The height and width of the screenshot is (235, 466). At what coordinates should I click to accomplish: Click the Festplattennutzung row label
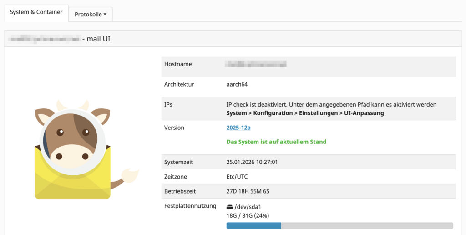(x=190, y=206)
